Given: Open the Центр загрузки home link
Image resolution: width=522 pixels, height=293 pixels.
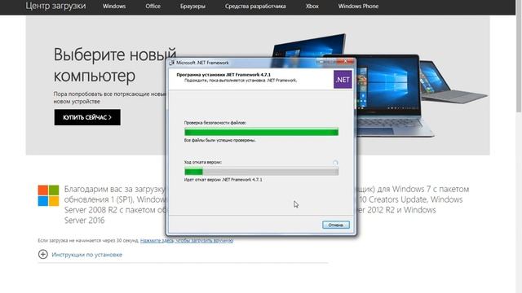Looking at the screenshot, I should [55, 6].
